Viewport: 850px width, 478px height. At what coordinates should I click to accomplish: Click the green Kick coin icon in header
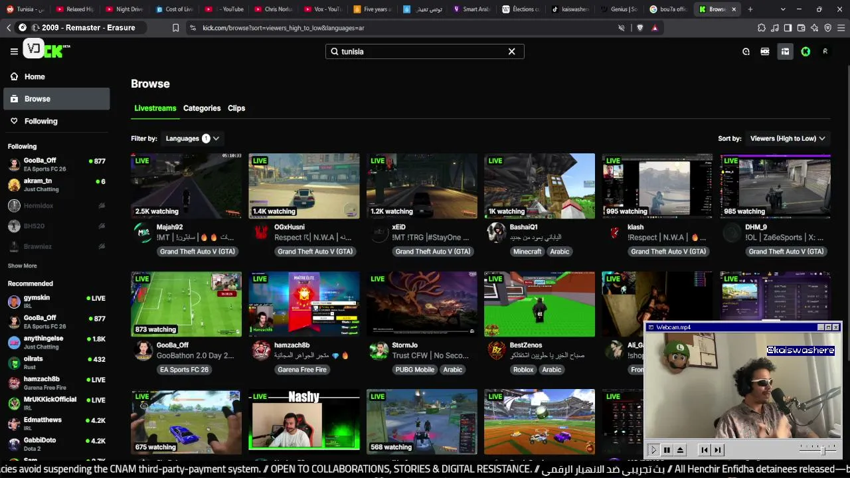pyautogui.click(x=806, y=51)
